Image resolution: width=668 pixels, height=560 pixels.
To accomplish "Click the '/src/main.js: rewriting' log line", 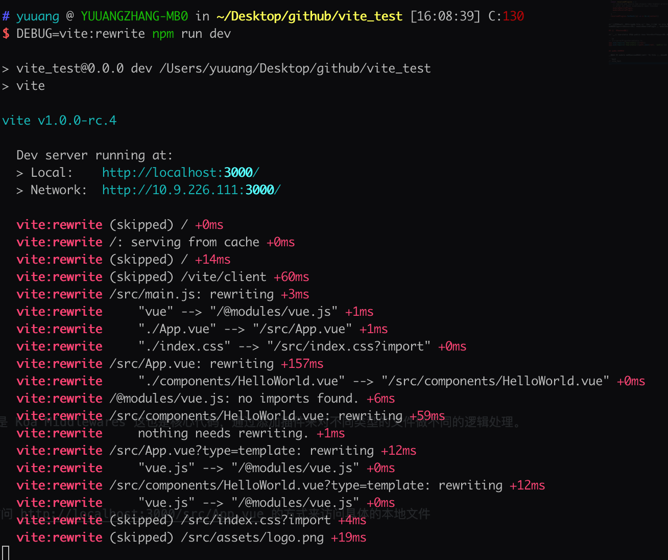I will tap(162, 294).
